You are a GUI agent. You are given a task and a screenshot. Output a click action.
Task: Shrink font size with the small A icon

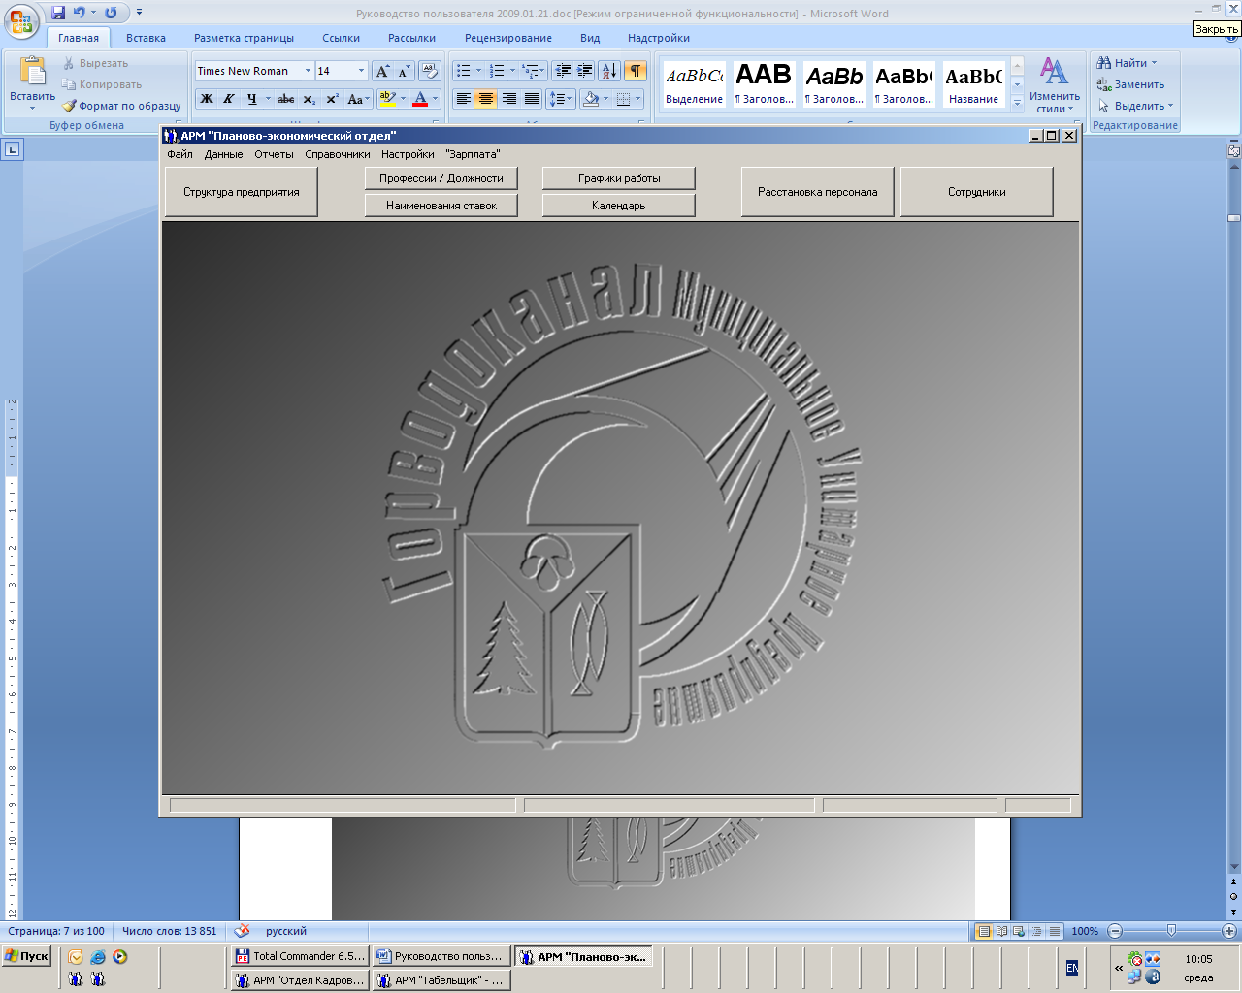(x=404, y=71)
